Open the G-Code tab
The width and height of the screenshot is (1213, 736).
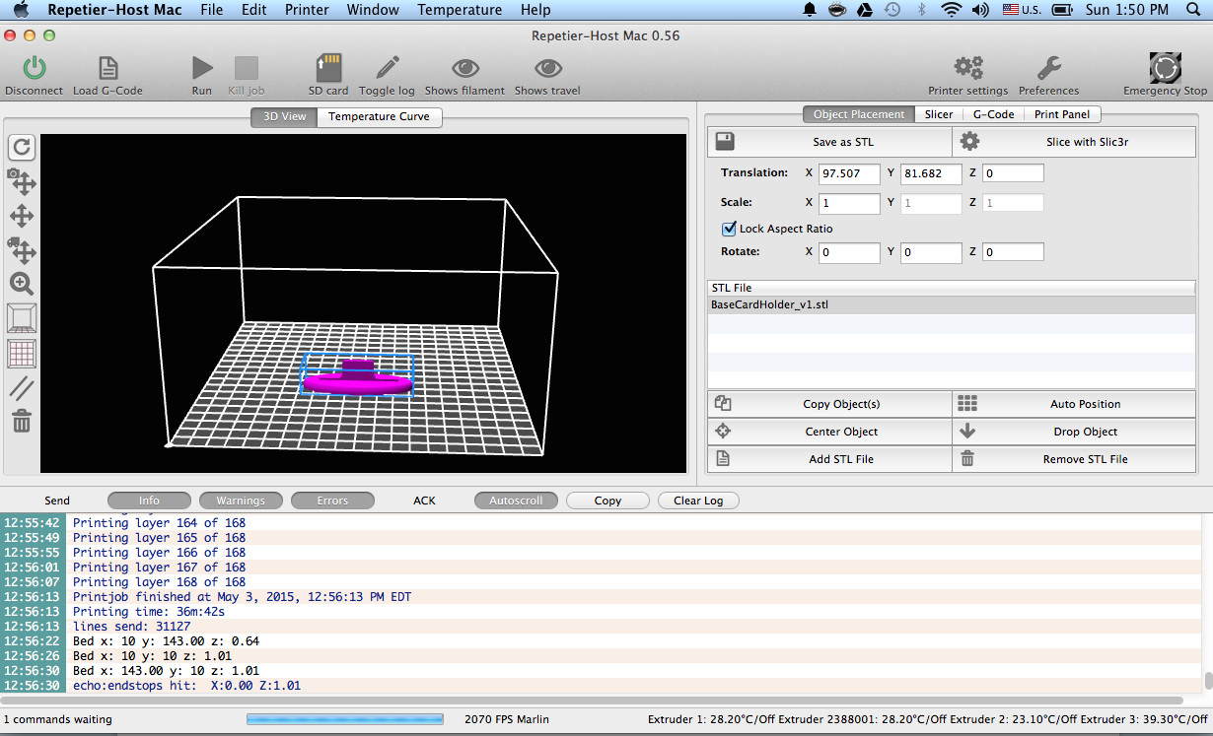pyautogui.click(x=993, y=114)
